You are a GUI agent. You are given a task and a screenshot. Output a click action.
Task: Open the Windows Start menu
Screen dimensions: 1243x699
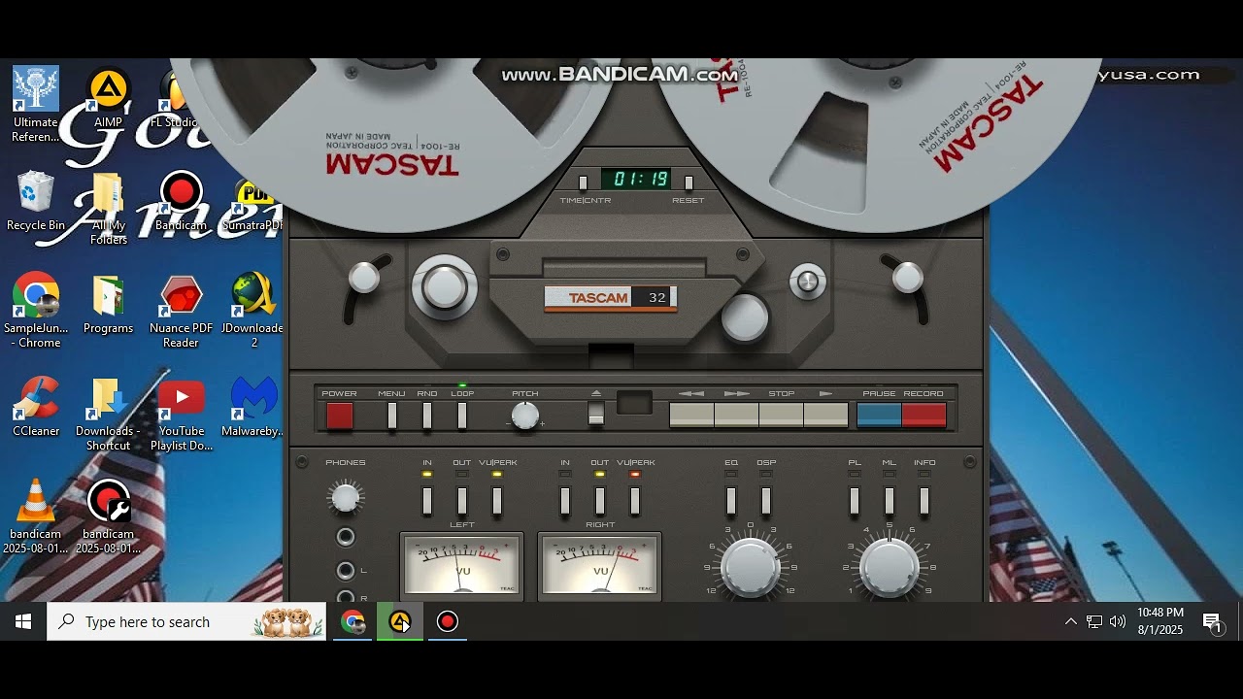tap(23, 621)
